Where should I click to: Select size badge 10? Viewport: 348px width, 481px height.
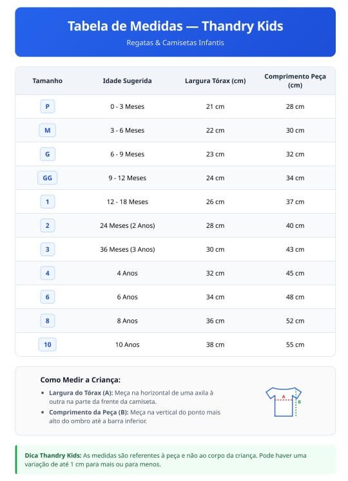pyautogui.click(x=47, y=344)
